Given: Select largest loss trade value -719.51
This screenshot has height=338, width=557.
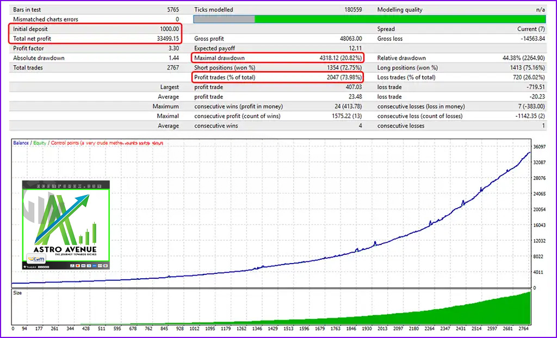Looking at the screenshot, I should pyautogui.click(x=536, y=87).
